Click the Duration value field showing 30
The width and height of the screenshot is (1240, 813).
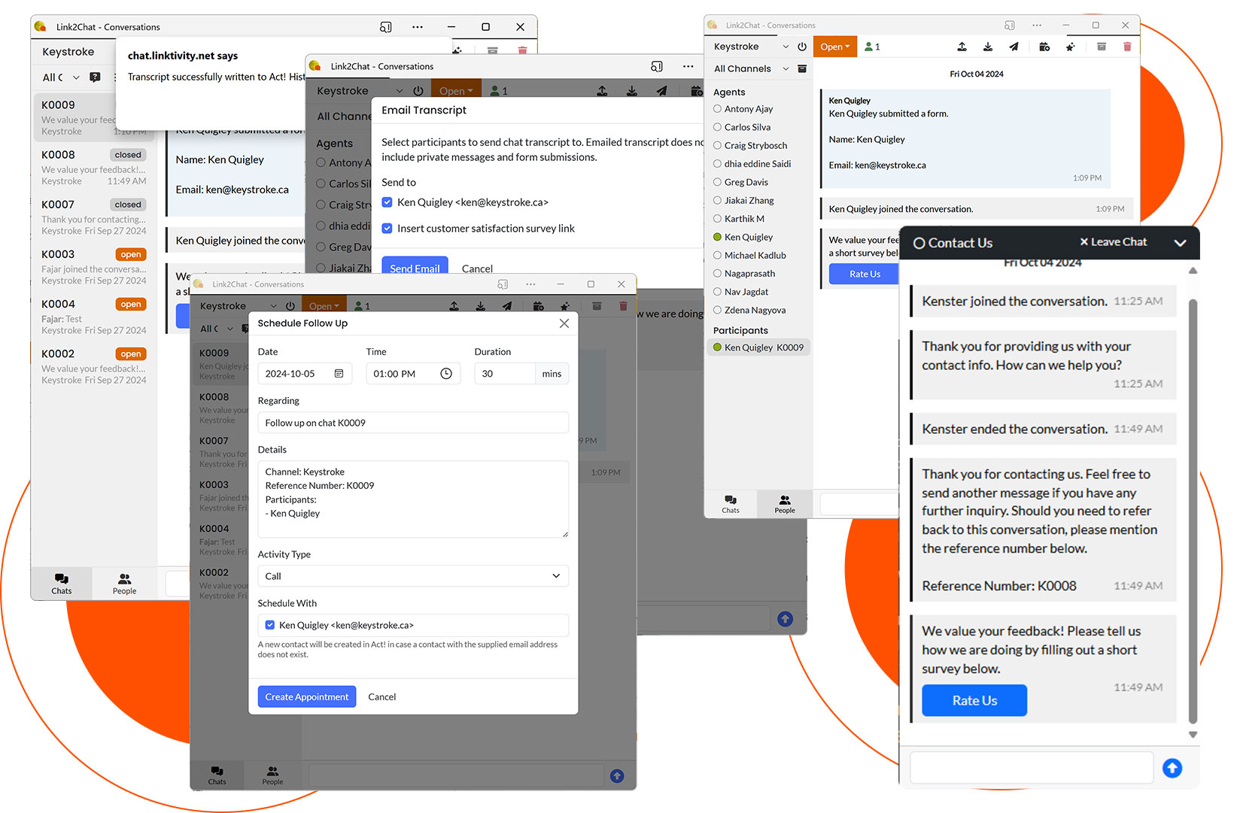(504, 374)
